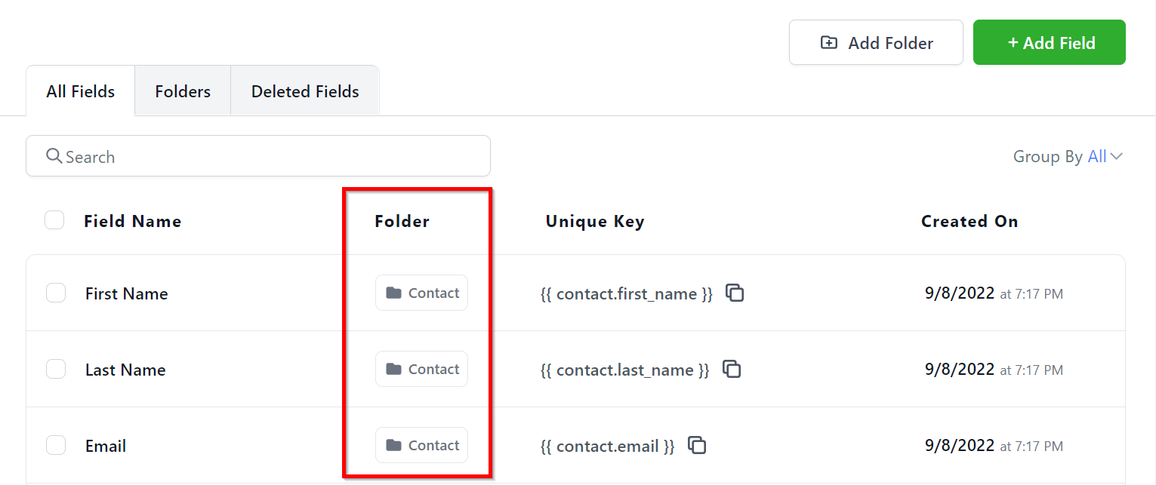This screenshot has width=1156, height=485.
Task: Copy the contact.email unique key
Action: click(697, 445)
